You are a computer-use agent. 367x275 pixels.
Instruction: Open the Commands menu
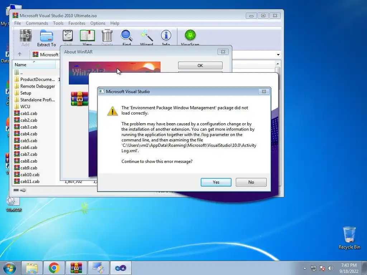37,23
